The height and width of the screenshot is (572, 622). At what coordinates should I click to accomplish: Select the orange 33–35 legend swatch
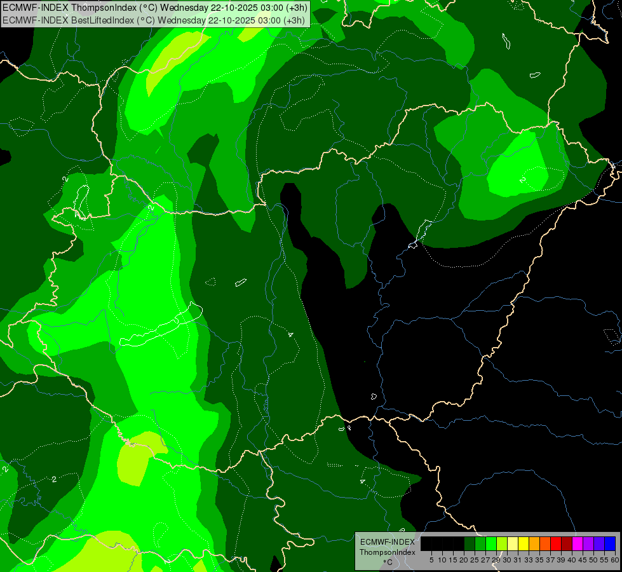point(534,543)
